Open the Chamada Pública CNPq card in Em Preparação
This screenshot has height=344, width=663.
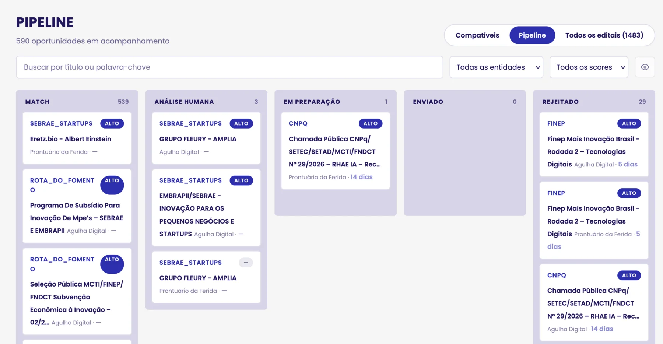336,151
